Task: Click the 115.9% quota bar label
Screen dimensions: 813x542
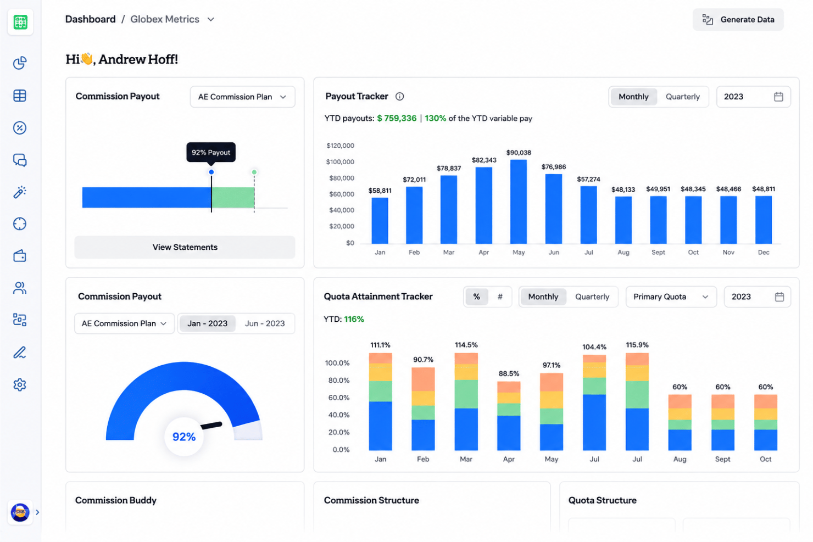Action: coord(637,345)
